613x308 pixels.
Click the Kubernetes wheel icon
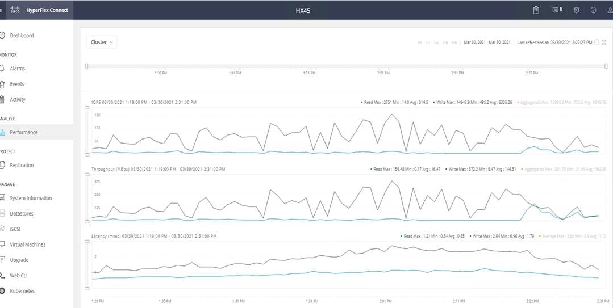2,291
